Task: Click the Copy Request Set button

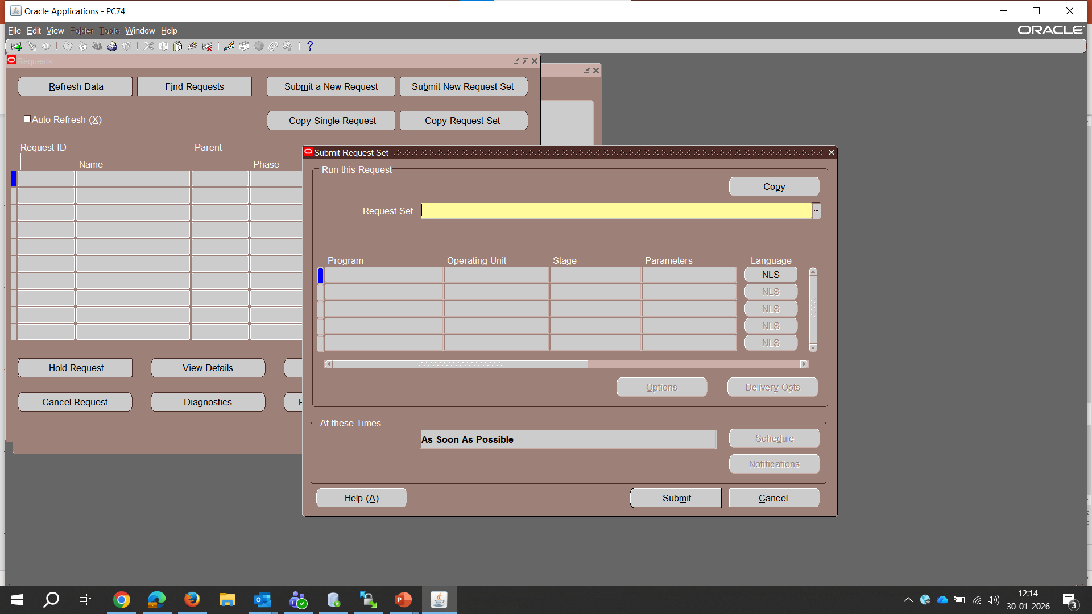Action: tap(463, 121)
